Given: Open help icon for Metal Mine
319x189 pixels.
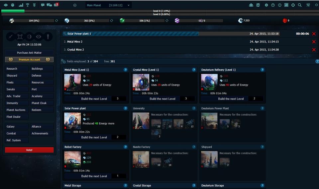Looking at the screenshot, I should pyautogui.click(x=125, y=70).
